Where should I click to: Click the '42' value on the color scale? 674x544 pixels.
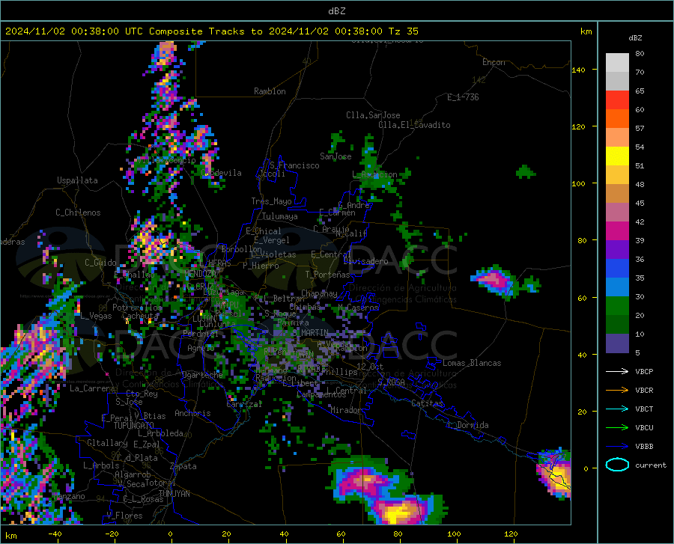(x=640, y=222)
